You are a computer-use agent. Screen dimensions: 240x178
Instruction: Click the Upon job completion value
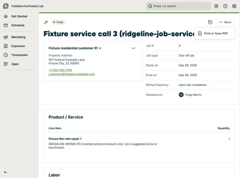(193, 85)
